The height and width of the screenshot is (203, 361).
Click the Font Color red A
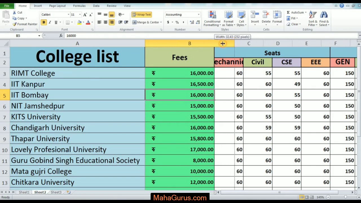click(x=88, y=22)
